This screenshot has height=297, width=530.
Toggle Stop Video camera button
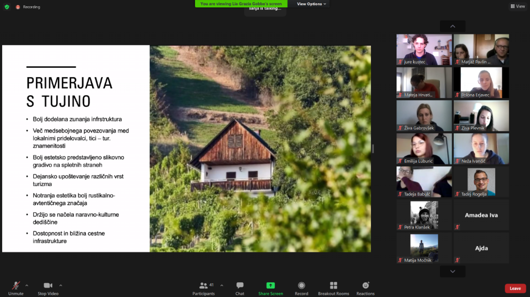pyautogui.click(x=48, y=286)
